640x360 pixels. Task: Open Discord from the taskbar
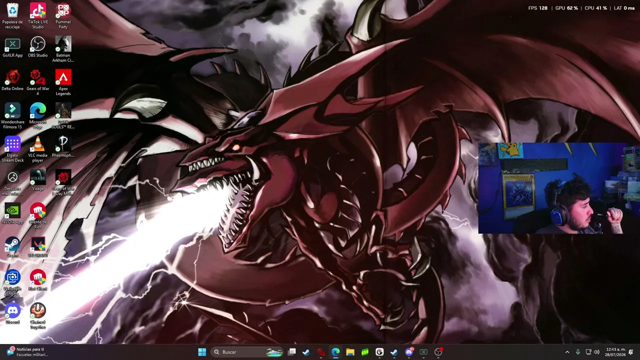tap(409, 352)
